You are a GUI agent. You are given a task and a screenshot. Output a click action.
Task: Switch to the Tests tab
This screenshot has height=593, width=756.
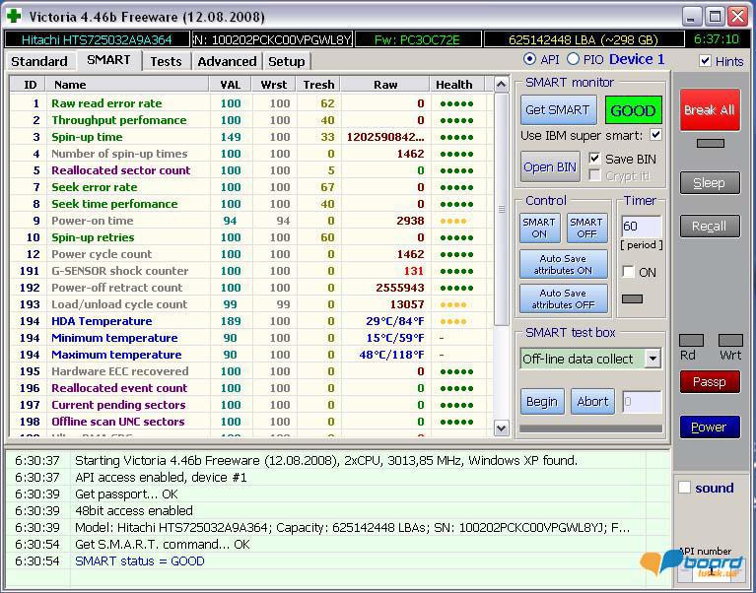click(x=166, y=61)
